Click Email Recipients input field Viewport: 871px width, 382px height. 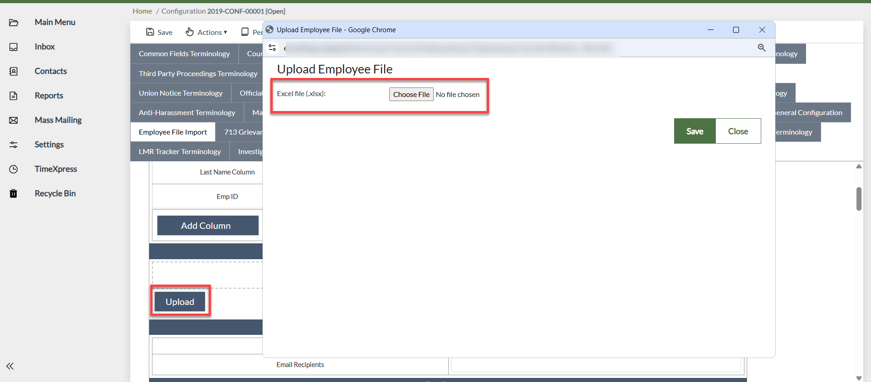coord(596,365)
